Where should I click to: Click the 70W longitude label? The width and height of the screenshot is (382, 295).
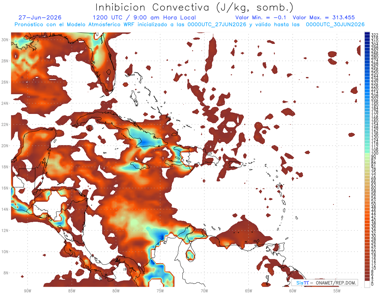204,291
